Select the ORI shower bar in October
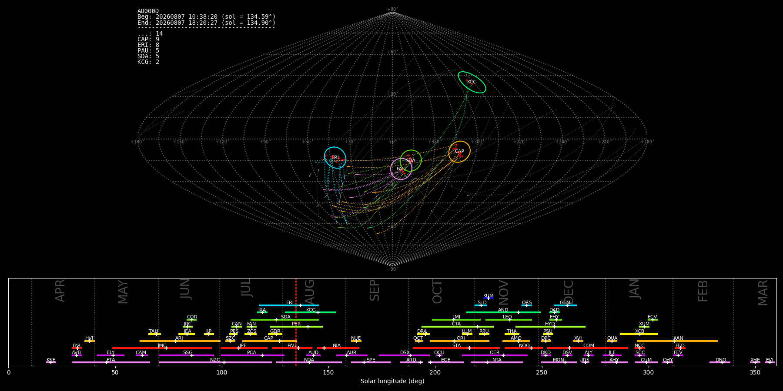Image resolution: width=783 pixels, height=391 pixels. tap(459, 341)
